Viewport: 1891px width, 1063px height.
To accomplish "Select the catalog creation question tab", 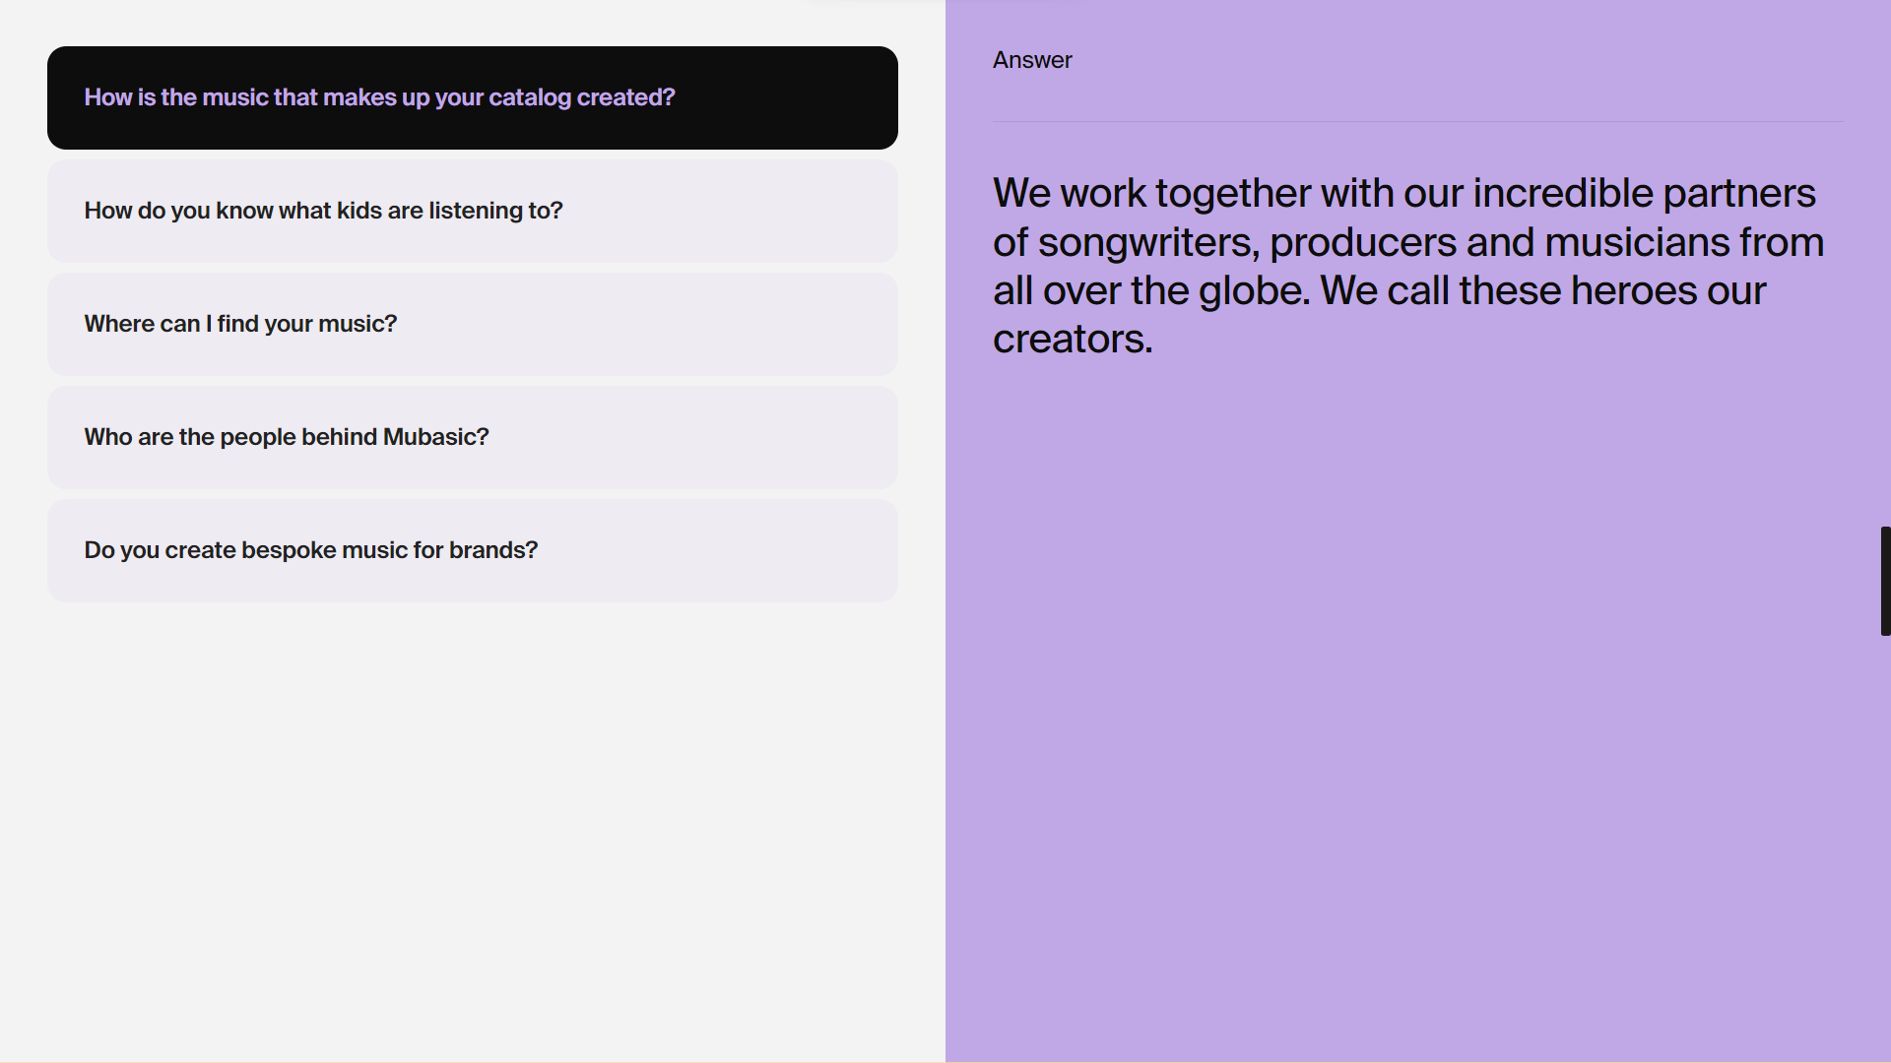I will click(473, 97).
